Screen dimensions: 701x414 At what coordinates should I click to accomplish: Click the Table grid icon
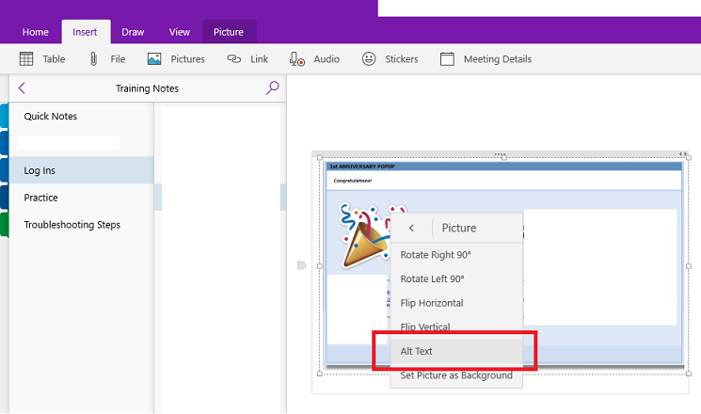tap(26, 59)
